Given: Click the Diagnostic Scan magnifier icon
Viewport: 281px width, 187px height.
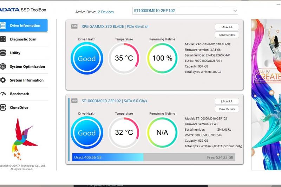Looking at the screenshot, I should pyautogui.click(x=3, y=39).
